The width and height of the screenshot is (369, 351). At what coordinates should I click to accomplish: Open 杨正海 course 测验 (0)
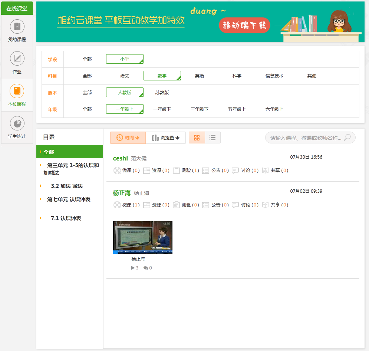click(186, 205)
